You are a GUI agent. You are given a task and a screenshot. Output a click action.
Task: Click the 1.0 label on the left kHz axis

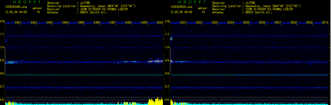click(2, 47)
